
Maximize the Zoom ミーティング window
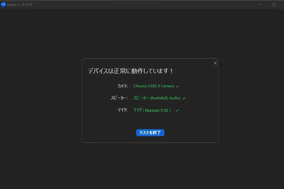click(x=274, y=4)
